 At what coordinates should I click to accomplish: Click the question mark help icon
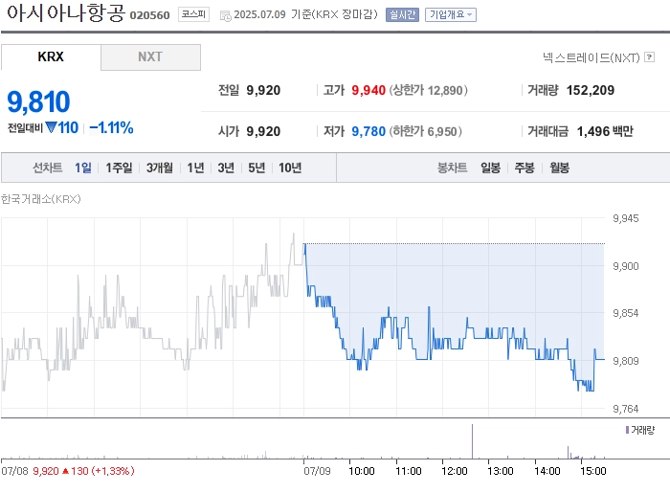click(x=650, y=56)
